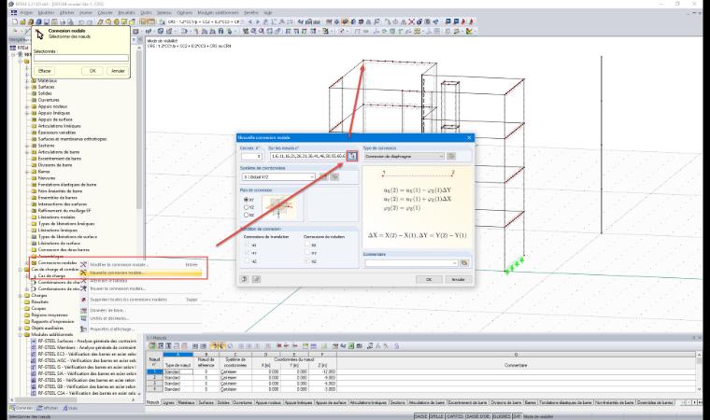Click the Sur les noeuds n° input field
Viewport: 710px width, 420px height.
pos(308,156)
